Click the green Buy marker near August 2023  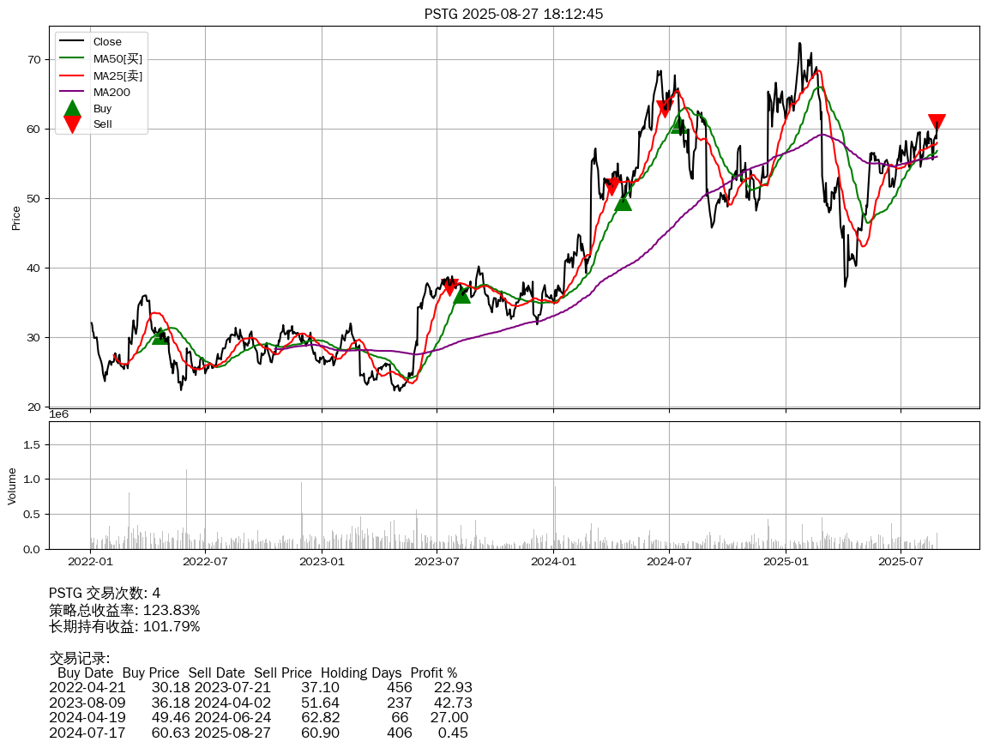tap(461, 294)
